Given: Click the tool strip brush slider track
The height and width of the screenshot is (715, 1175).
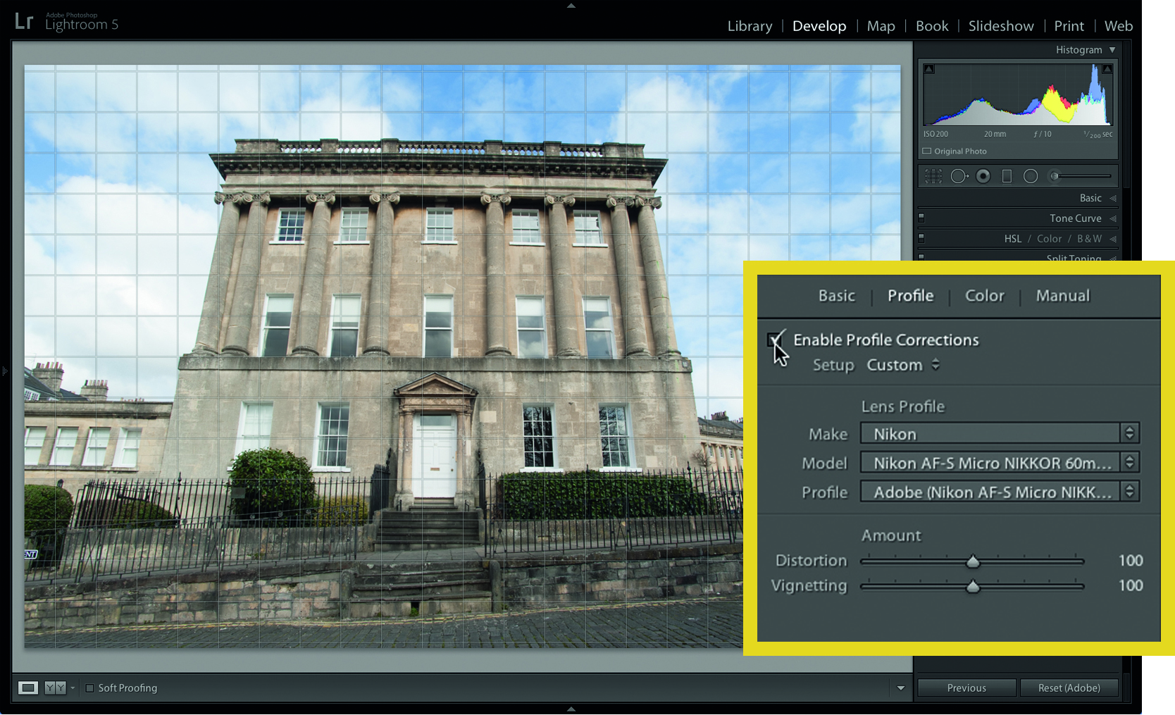Looking at the screenshot, I should pos(1085,176).
